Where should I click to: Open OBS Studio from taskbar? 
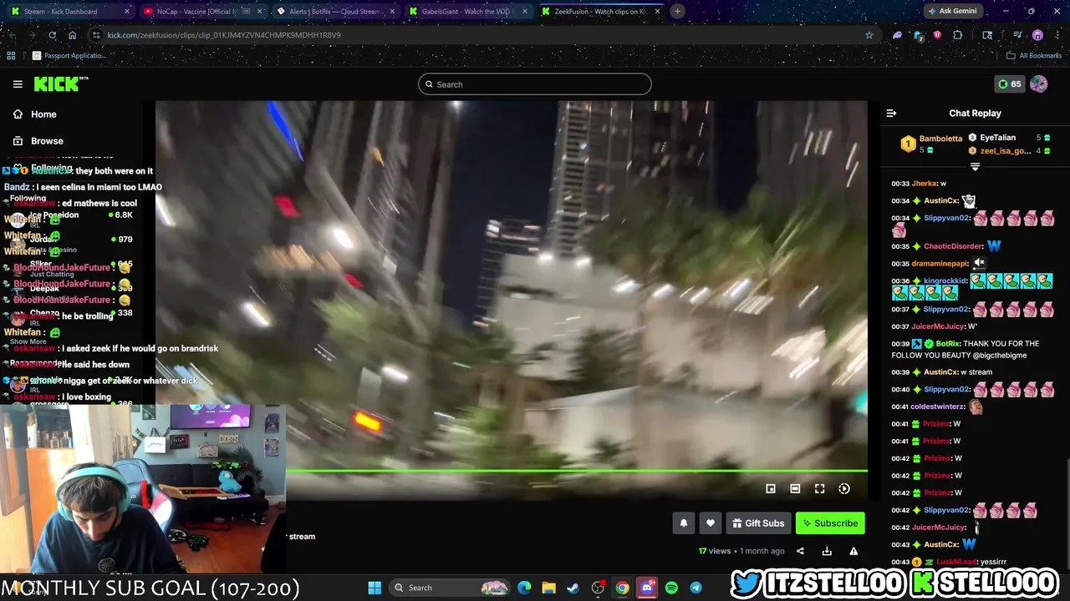click(x=598, y=588)
